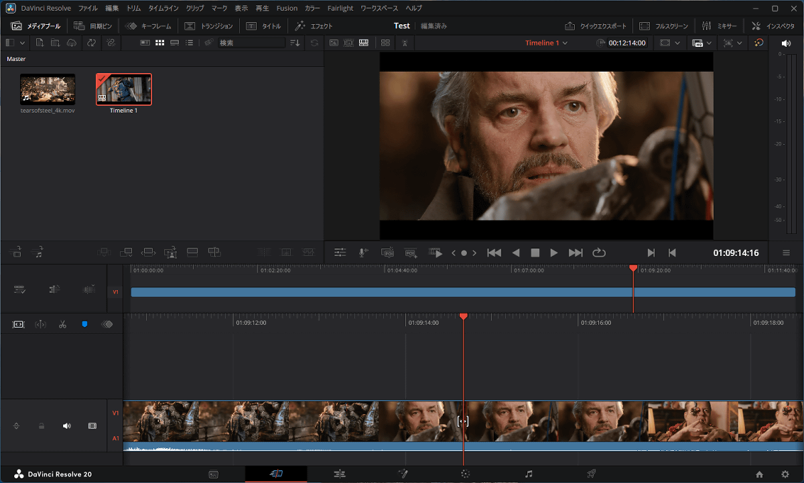This screenshot has width=804, height=483.
Task: Click the Append to end edit icon
Action: coord(126,253)
